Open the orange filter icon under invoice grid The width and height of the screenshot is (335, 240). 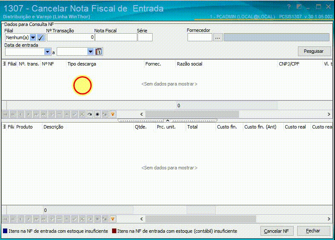click(x=113, y=114)
